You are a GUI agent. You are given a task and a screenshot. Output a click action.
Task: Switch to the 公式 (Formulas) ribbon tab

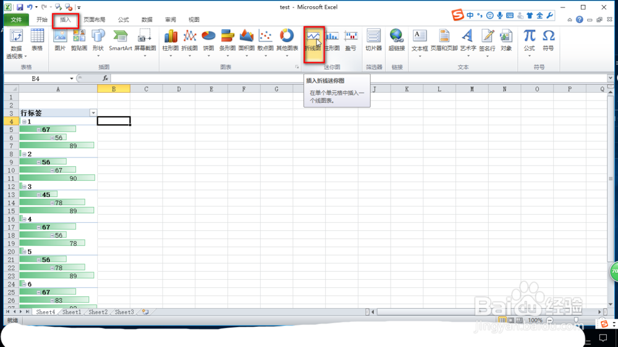124,20
